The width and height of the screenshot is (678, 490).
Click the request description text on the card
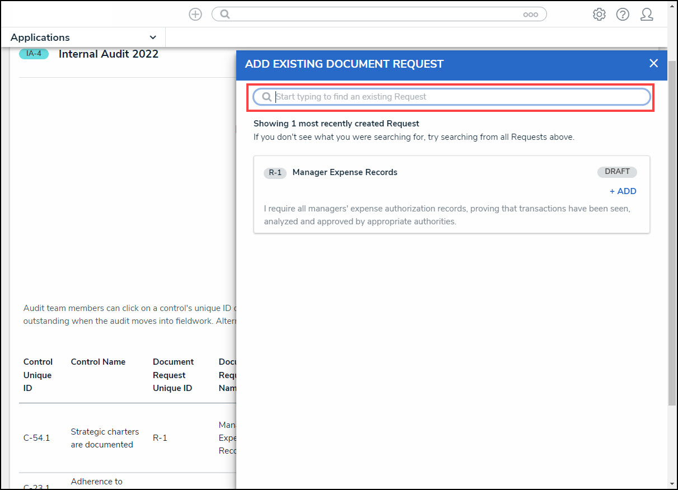[x=447, y=215]
